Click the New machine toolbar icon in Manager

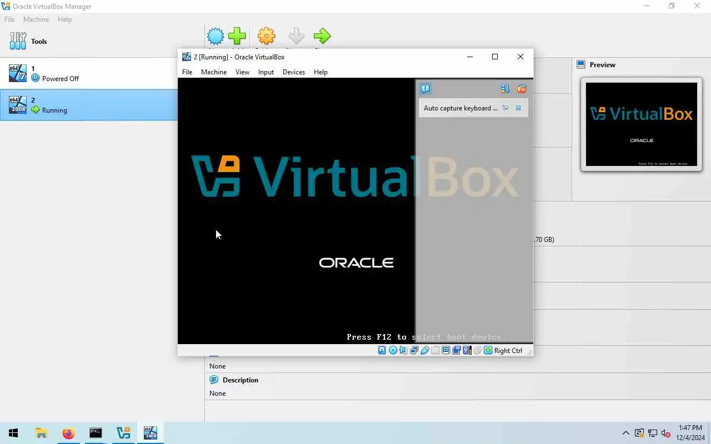[216, 36]
